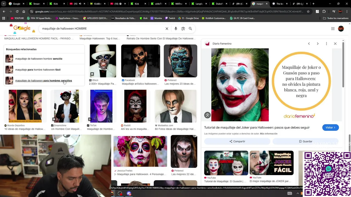Search by image using the Lens camera icon
The width and height of the screenshot is (351, 197).
pos(183,28)
